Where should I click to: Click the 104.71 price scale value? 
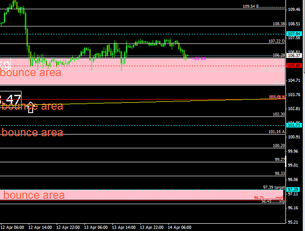(294, 80)
